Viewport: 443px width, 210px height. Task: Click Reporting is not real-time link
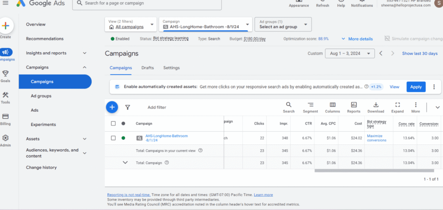(x=129, y=195)
